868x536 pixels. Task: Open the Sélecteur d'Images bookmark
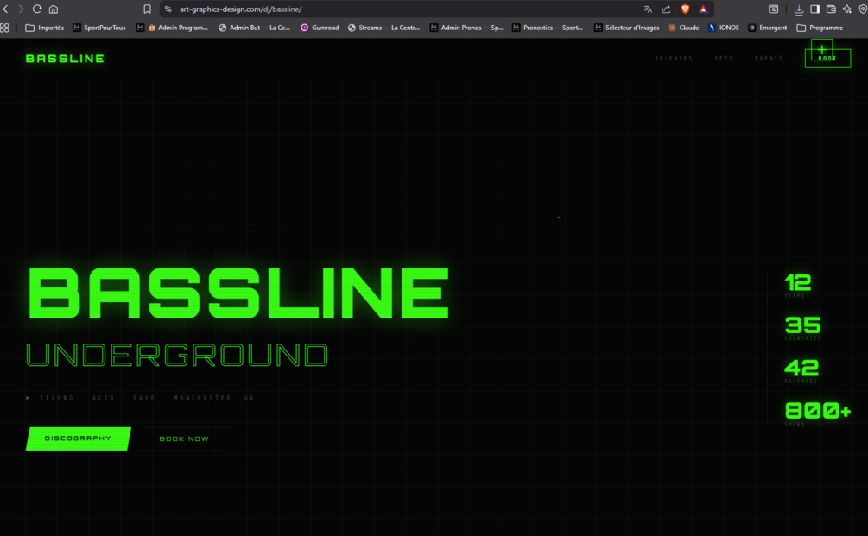coord(627,28)
